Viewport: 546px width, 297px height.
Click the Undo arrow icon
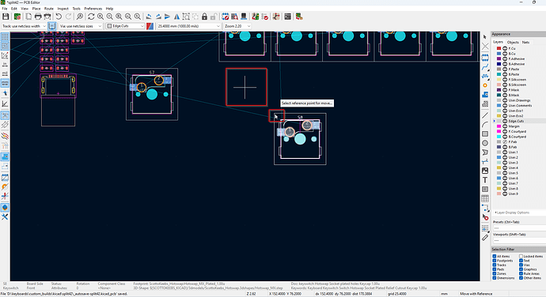[x=59, y=17]
